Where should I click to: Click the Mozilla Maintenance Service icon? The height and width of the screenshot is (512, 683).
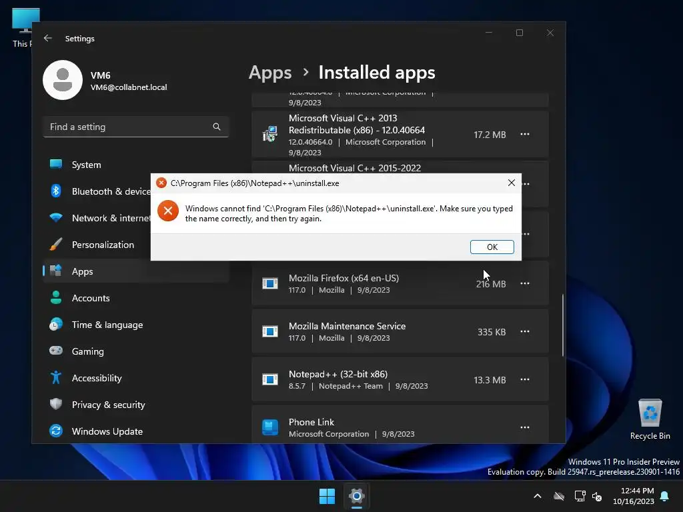click(270, 331)
